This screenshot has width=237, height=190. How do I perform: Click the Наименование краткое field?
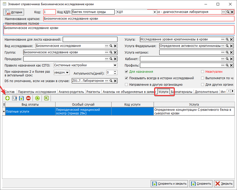pos(139,19)
